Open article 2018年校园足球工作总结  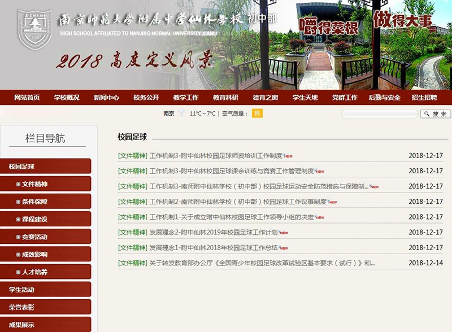214,247
